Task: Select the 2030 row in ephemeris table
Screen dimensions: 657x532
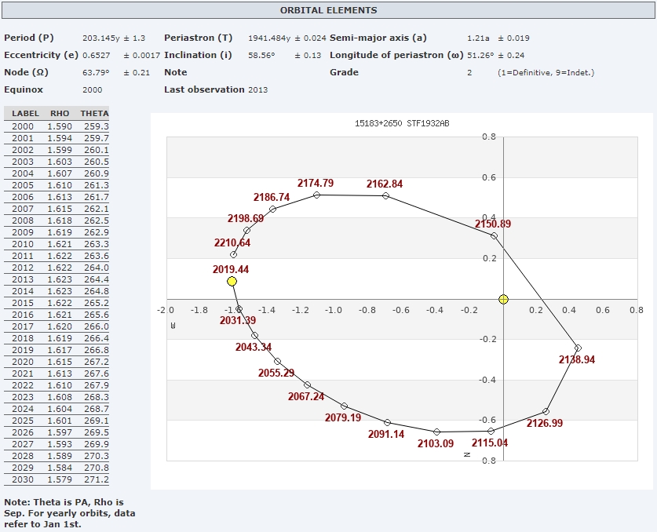Action: pyautogui.click(x=57, y=479)
